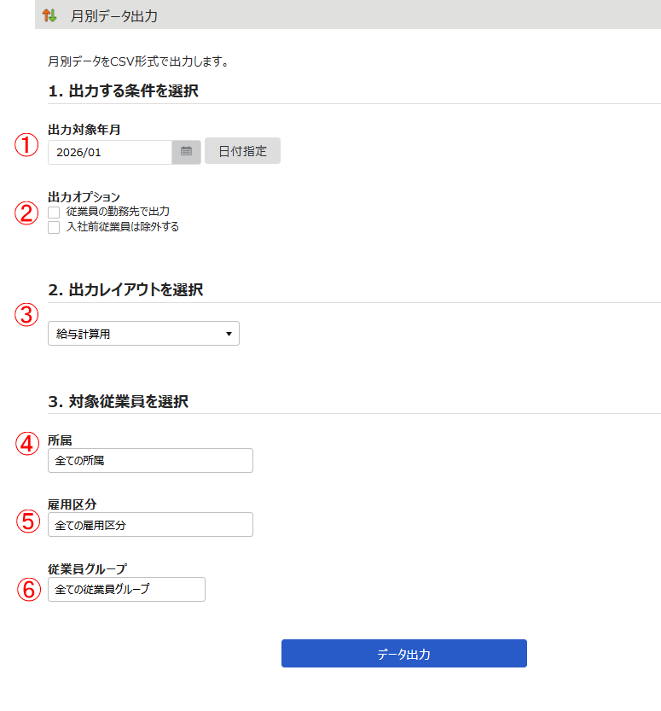Click the 雇用区分 label
Screen dimensions: 661x711
(x=72, y=504)
